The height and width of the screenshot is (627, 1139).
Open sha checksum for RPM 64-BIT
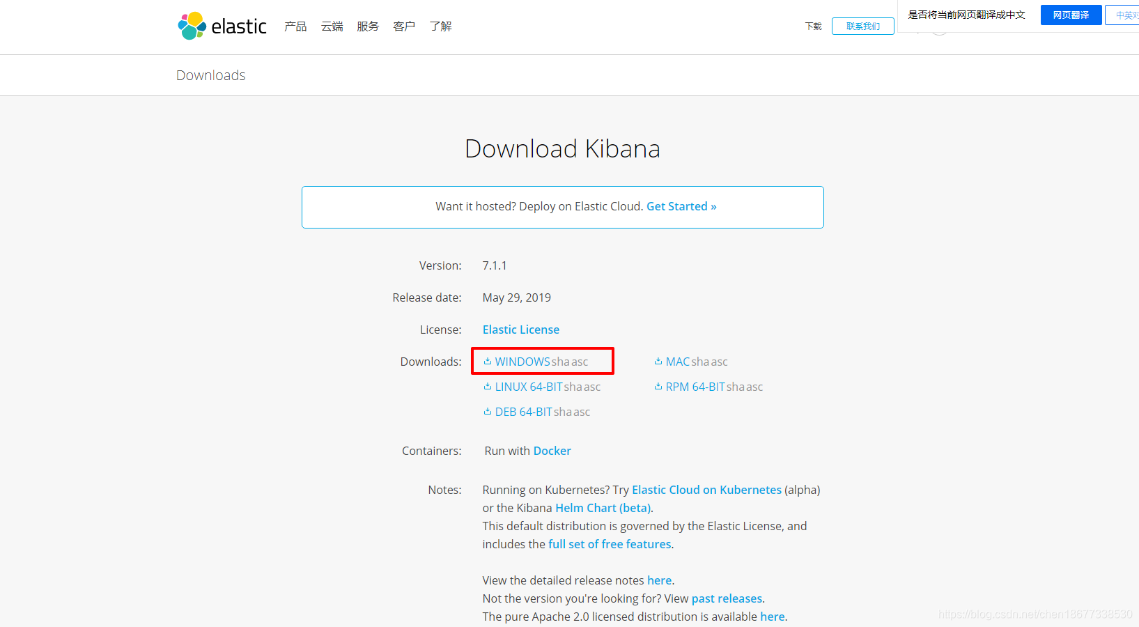735,387
